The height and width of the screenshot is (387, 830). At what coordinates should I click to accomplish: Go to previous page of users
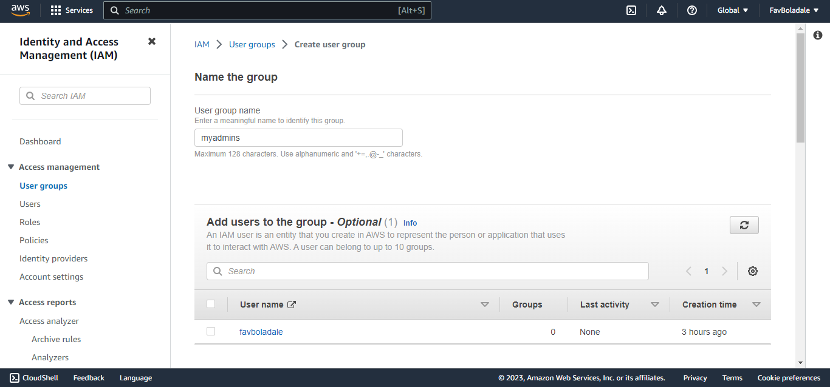[x=689, y=271]
